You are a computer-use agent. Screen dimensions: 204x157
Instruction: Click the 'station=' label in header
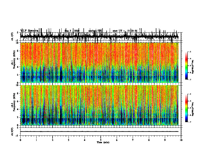click(x=92, y=31)
